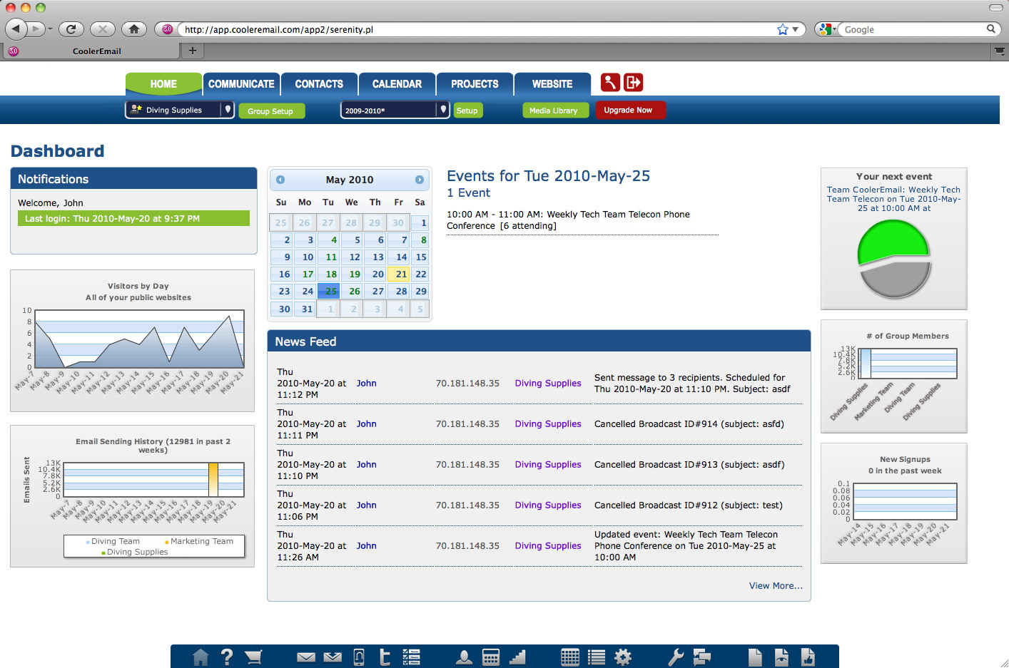Expand the Diving Supplies group dropdown

[x=228, y=110]
